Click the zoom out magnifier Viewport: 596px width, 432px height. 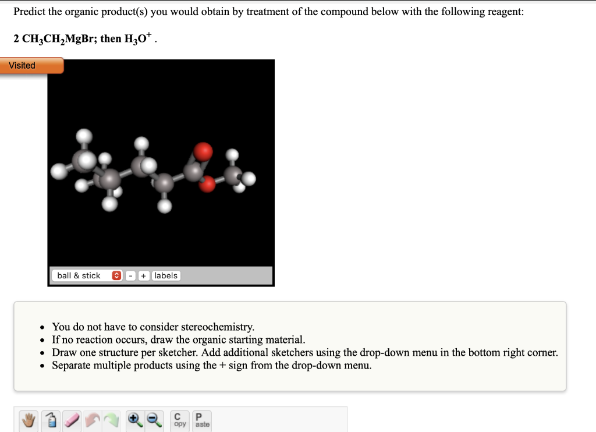point(154,420)
